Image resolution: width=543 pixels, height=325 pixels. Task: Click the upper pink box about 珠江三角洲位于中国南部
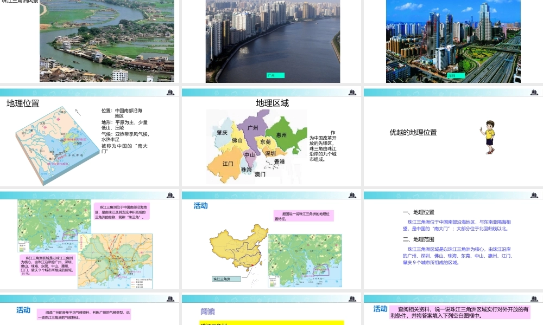122,211
